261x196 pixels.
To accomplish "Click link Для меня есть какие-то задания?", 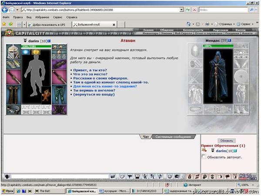I will pyautogui.click(x=105, y=86).
